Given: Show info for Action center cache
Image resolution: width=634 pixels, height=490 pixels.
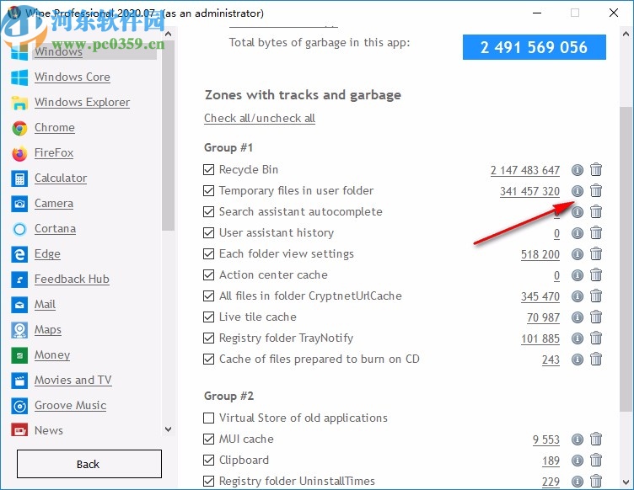Looking at the screenshot, I should tap(578, 275).
